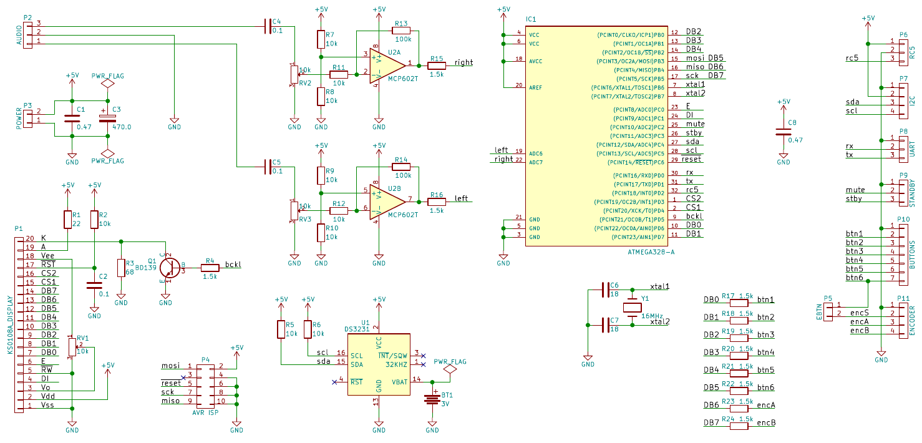Click the Q1 BD139 transistor symbol
The width and height of the screenshot is (922, 443).
coord(168,267)
